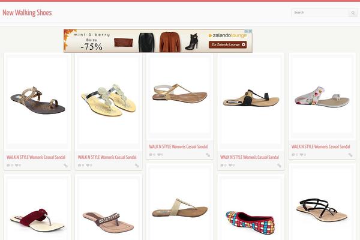The image size is (360, 240).
Task: Open the title link under the black and beige toe-loop sandal
Action: 250,157
